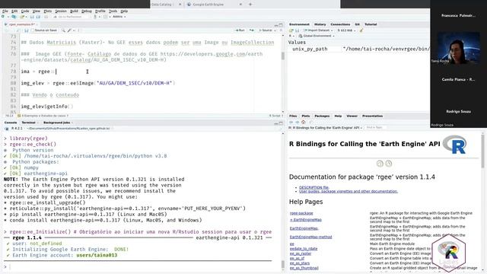Image resolution: width=487 pixels, height=274 pixels.
Task: Open the user guides and vignettes link
Action: tap(349, 191)
